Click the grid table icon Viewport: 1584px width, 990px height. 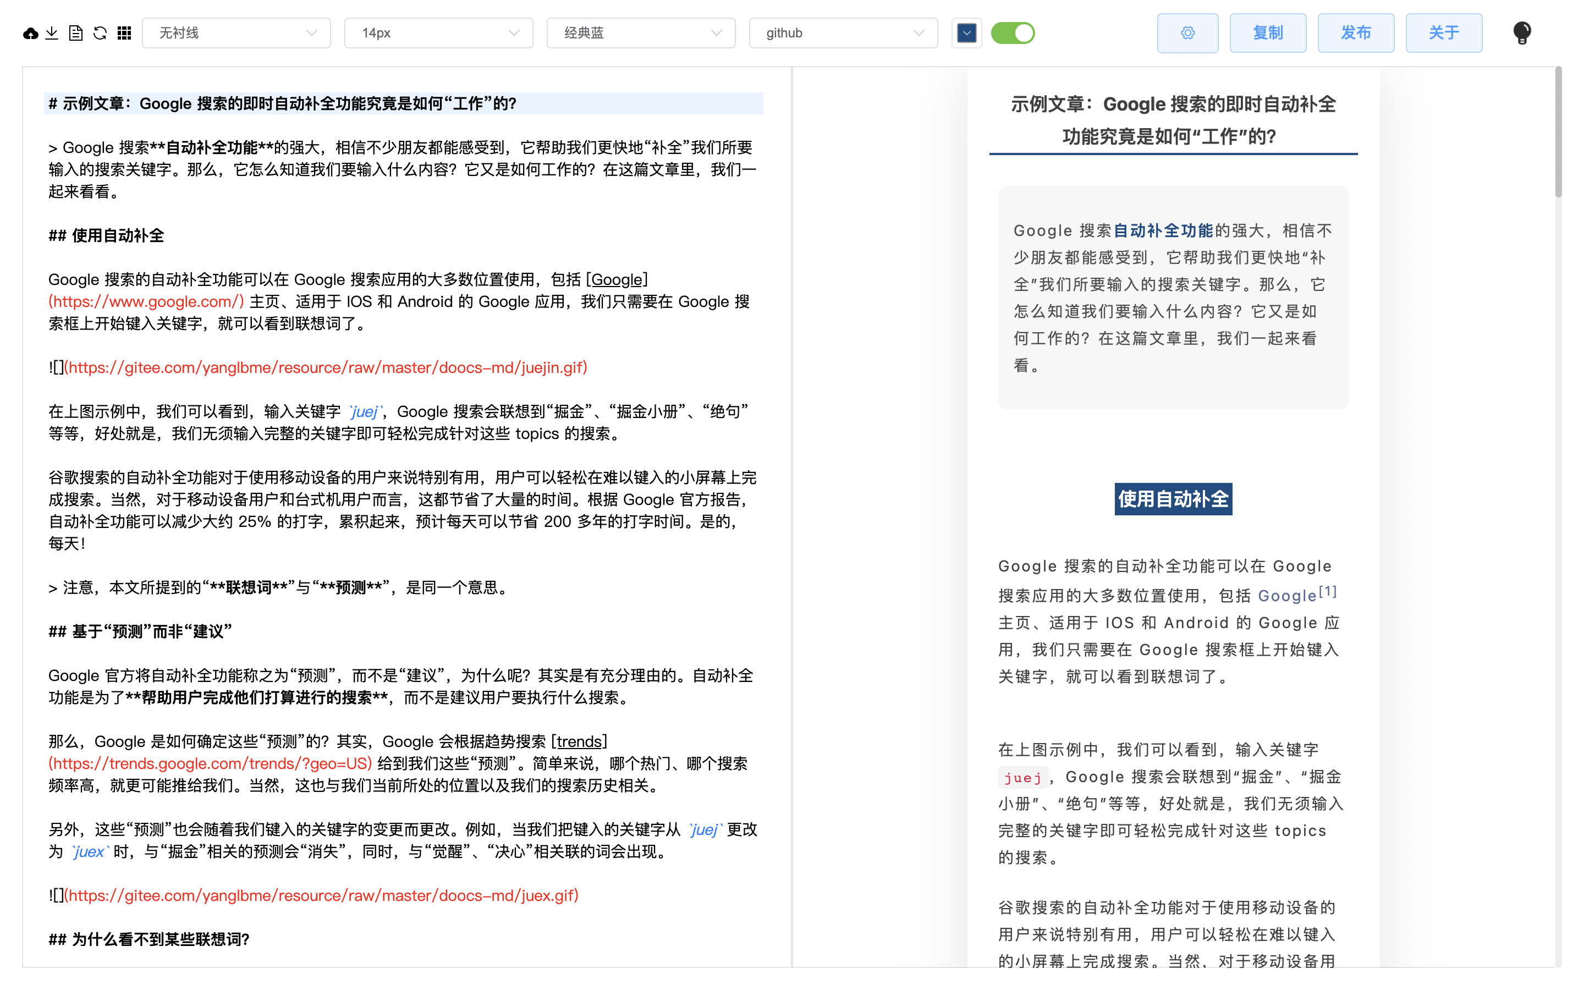point(124,33)
